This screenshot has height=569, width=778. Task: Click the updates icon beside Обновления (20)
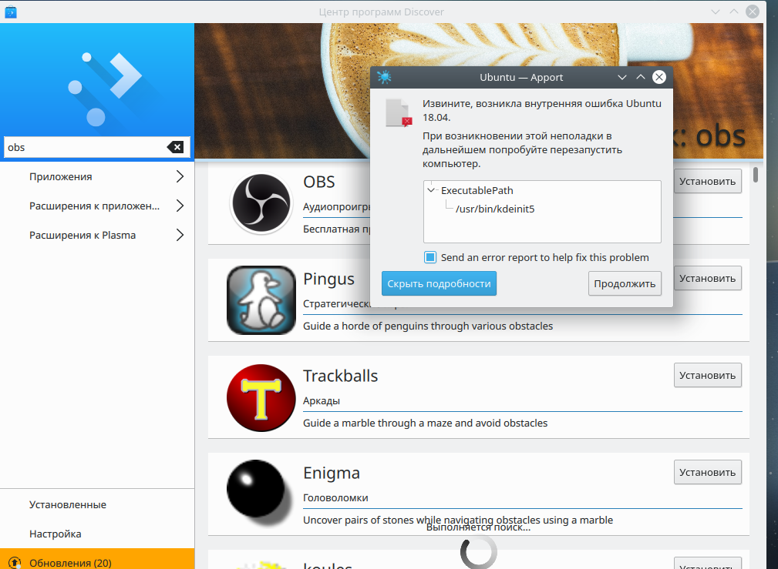point(15,563)
